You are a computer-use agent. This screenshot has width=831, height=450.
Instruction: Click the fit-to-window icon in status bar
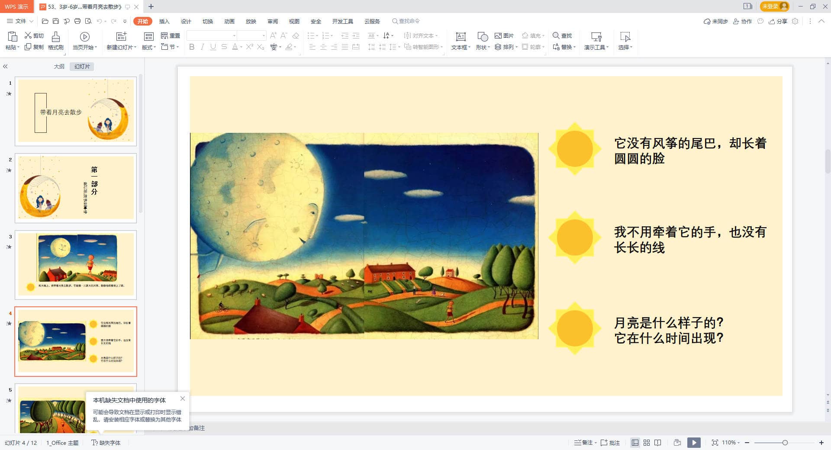click(715, 443)
